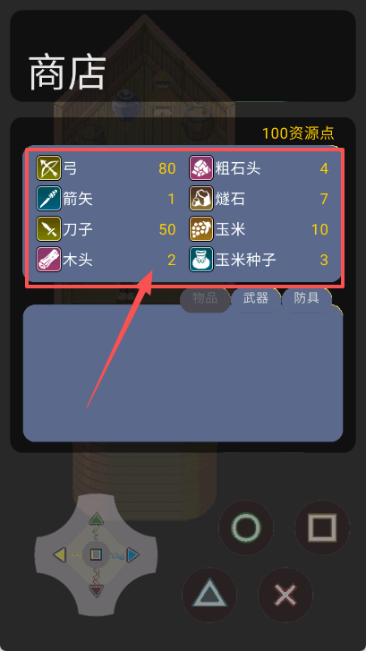Screen dimensions: 366x651
Task: Tap the circle gamepad button
Action: pos(246,527)
